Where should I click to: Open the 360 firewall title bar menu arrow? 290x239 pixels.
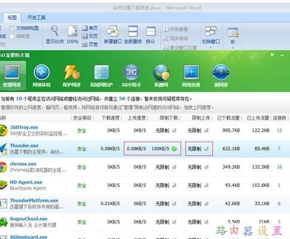[272, 55]
